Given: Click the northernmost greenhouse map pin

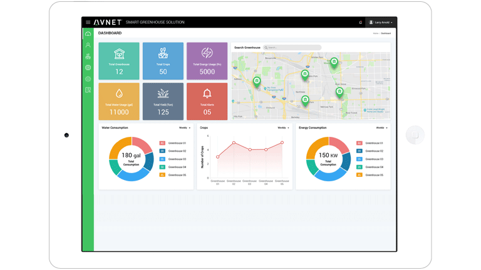Looking at the screenshot, I should point(334,61).
